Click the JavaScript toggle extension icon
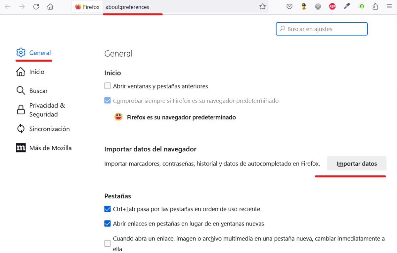 pyautogui.click(x=361, y=6)
